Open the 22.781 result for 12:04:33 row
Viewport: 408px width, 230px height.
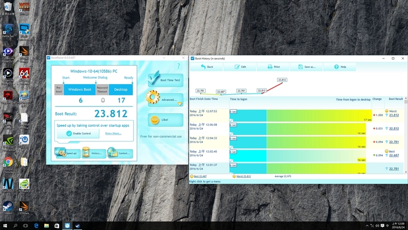393,142
